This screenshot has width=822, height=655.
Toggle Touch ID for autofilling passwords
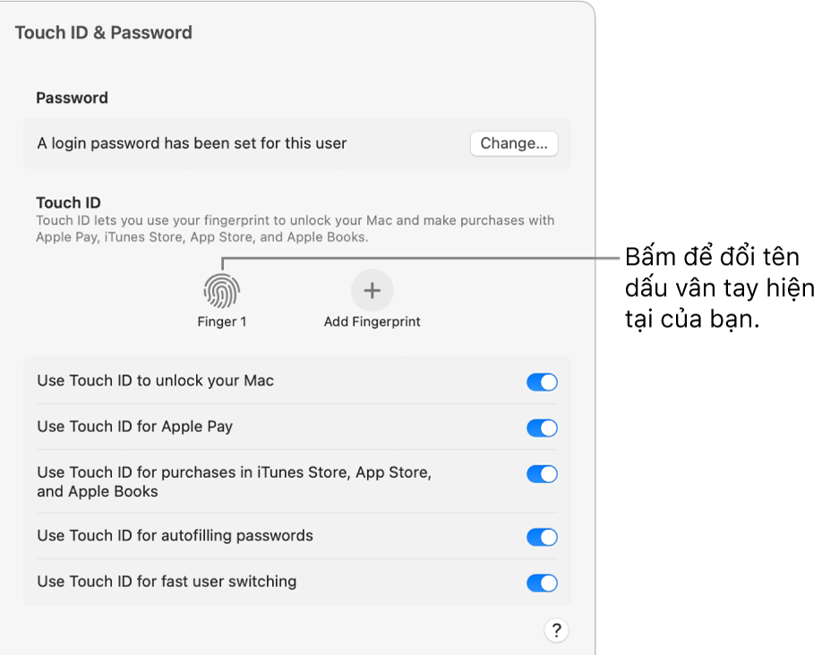pos(542,537)
